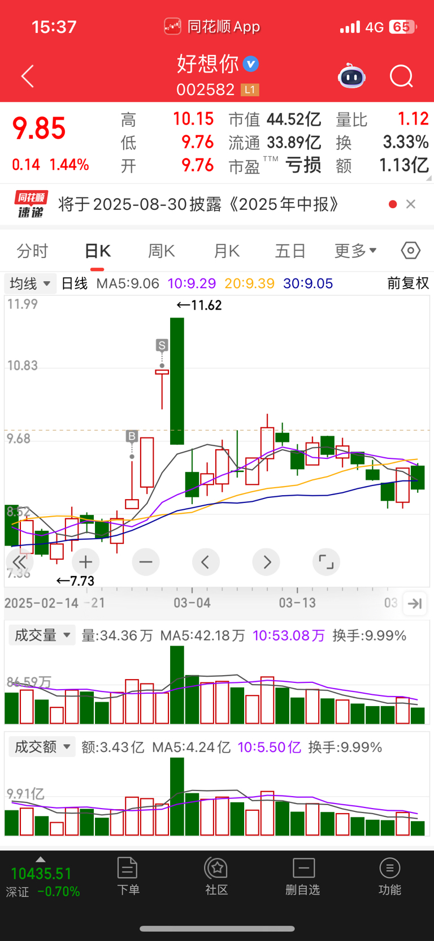Open the 更多 dropdown
The height and width of the screenshot is (941, 434).
[355, 251]
